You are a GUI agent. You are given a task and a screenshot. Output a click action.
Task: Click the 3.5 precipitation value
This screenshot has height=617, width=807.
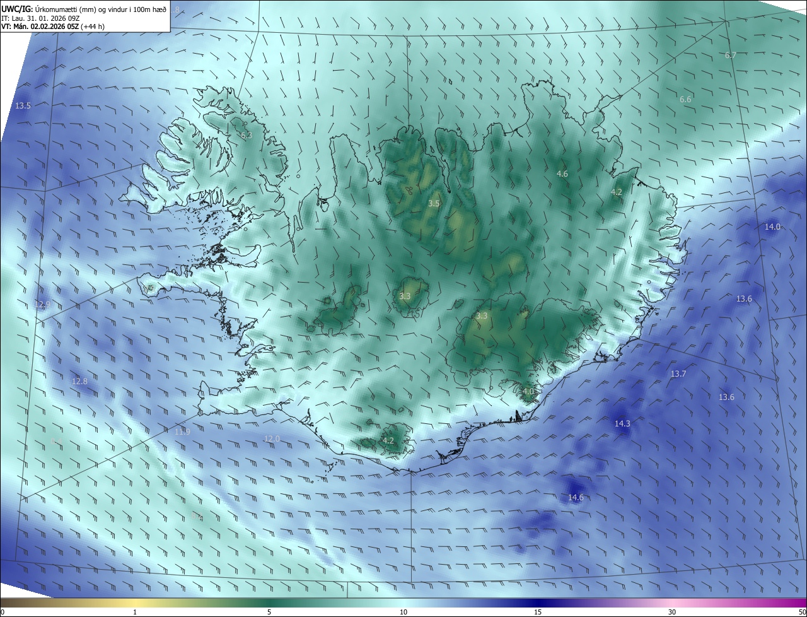pos(434,204)
